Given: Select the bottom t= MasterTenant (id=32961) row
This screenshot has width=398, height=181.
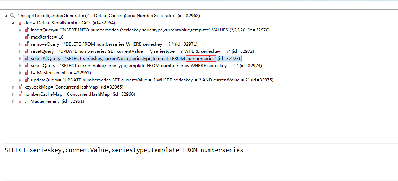Looking at the screenshot, I should coord(54,101).
